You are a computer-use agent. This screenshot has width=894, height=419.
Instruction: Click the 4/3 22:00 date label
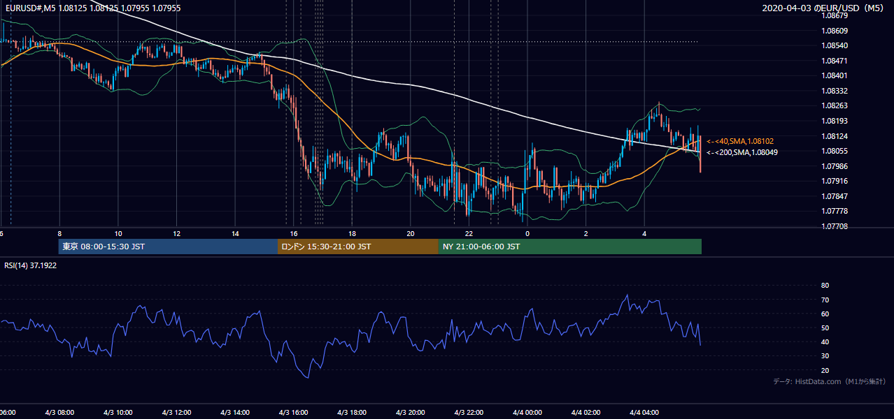(469, 413)
